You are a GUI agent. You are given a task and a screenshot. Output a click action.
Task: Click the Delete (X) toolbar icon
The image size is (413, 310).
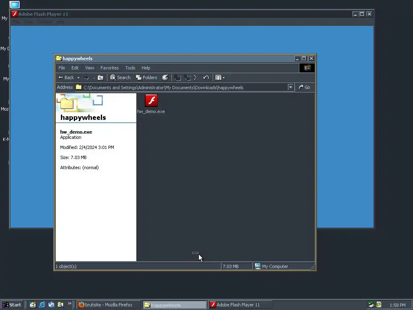(196, 77)
